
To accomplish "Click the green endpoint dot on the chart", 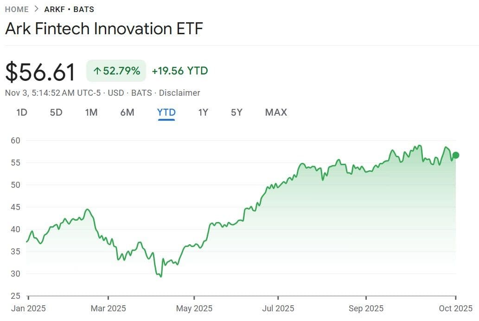I will [x=456, y=155].
